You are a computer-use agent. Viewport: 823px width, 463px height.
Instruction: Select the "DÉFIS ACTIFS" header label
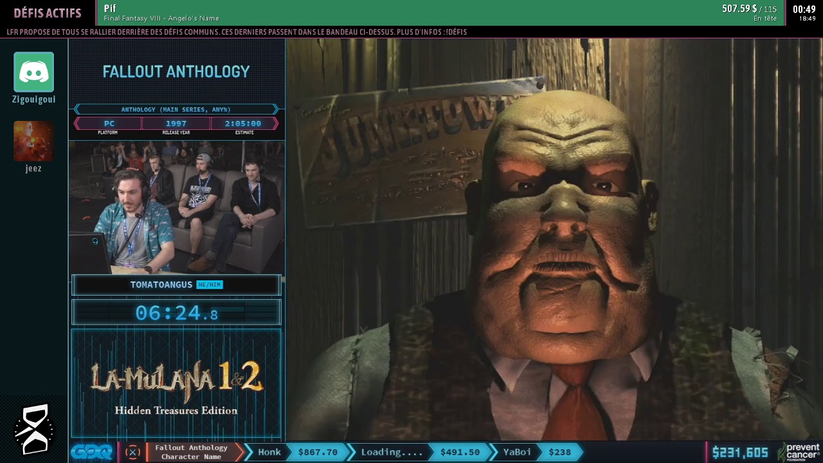pyautogui.click(x=48, y=13)
